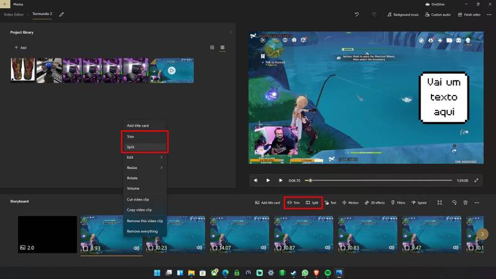Image resolution: width=496 pixels, height=279 pixels.
Task: Mute volume on the 9.47 clip
Action: point(455,247)
